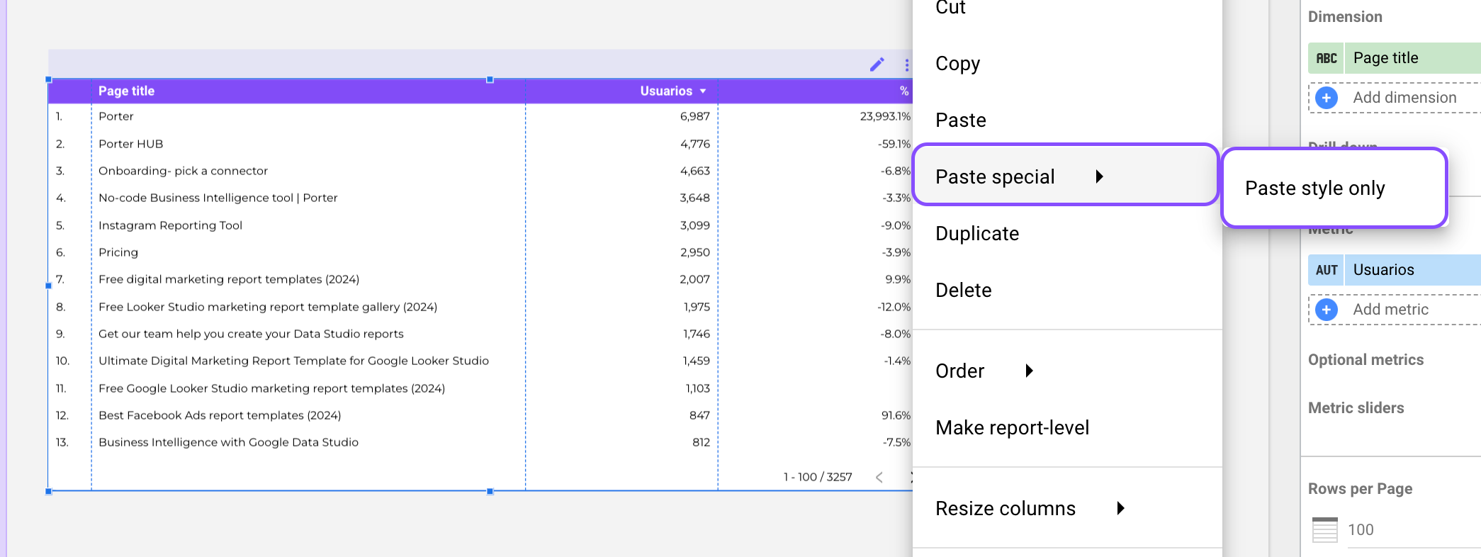Click the Optional metrics section label
Image resolution: width=1481 pixels, height=557 pixels.
[1365, 359]
